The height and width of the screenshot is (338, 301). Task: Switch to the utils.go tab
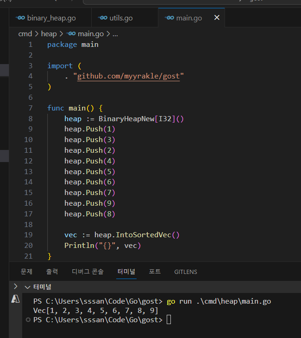pos(121,18)
